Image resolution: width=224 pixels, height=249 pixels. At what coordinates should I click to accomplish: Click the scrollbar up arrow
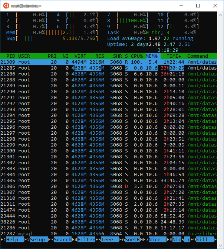point(221,15)
